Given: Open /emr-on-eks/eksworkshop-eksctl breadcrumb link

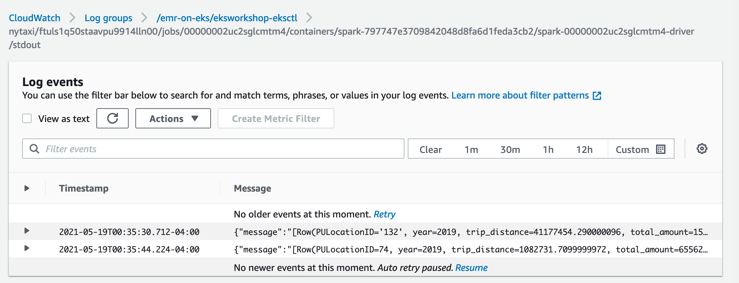Looking at the screenshot, I should (x=227, y=18).
